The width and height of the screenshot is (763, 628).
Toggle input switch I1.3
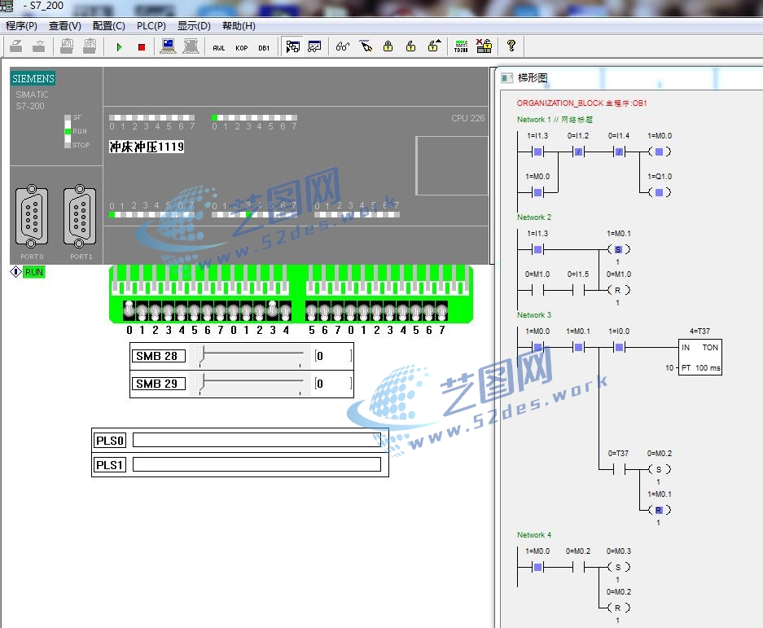[273, 310]
